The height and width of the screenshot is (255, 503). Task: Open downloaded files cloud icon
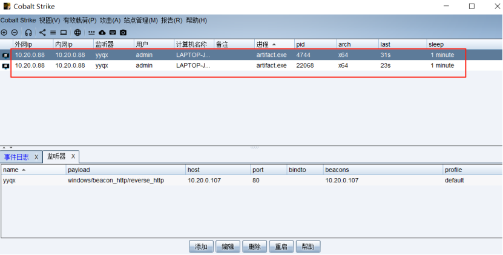[102, 33]
